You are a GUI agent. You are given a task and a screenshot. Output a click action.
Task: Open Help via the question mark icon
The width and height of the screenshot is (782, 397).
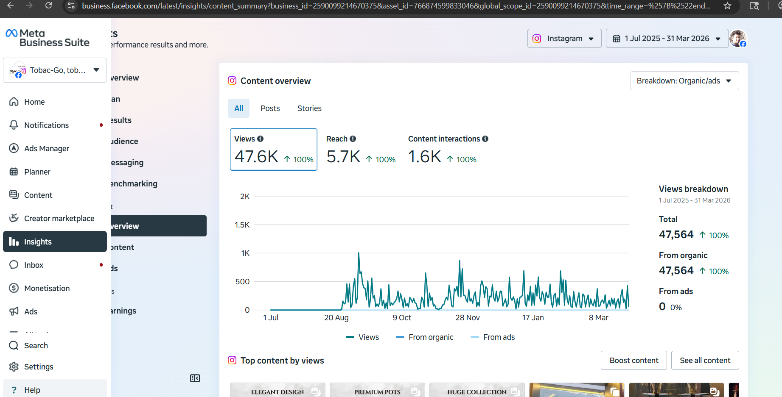tap(14, 390)
